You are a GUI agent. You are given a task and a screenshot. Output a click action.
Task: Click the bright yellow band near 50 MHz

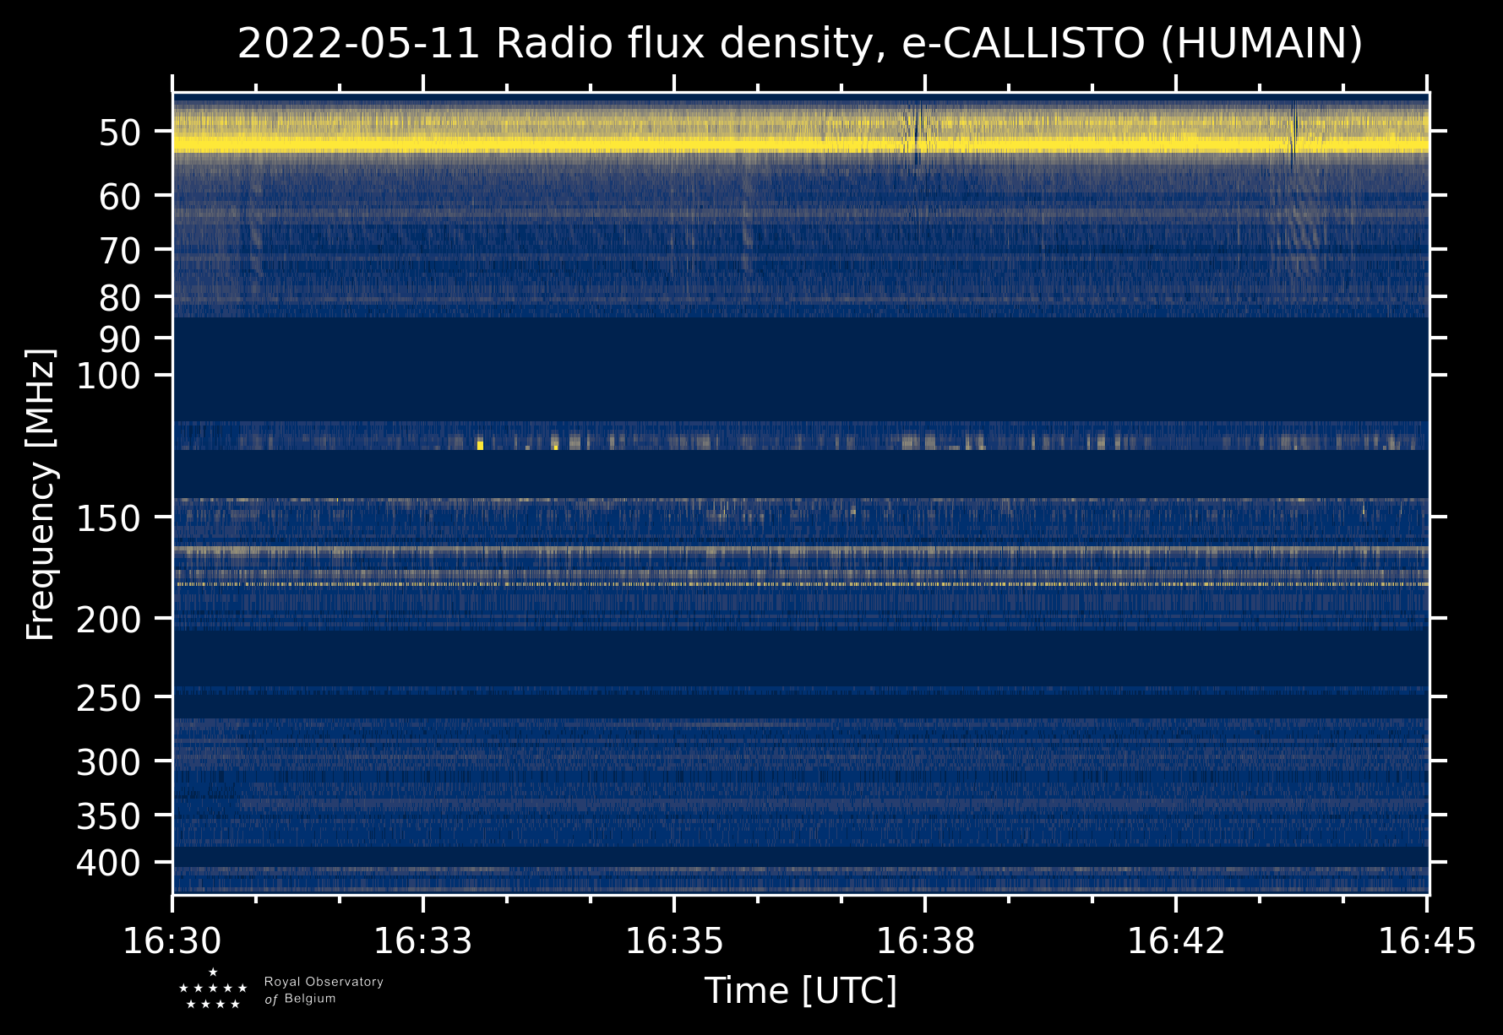tap(799, 145)
